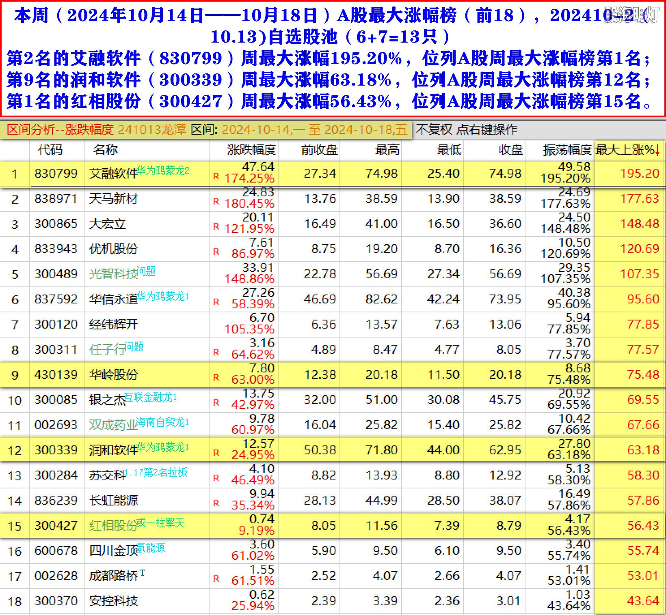Click the 不复权 点右键操作 label
Image resolution: width=666 pixels, height=615 pixels.
(467, 130)
